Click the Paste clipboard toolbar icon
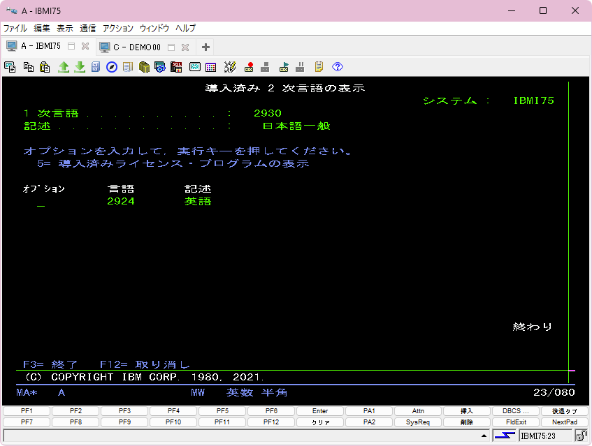 click(x=45, y=67)
